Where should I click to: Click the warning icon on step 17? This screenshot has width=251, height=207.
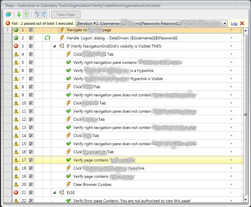coord(16,160)
